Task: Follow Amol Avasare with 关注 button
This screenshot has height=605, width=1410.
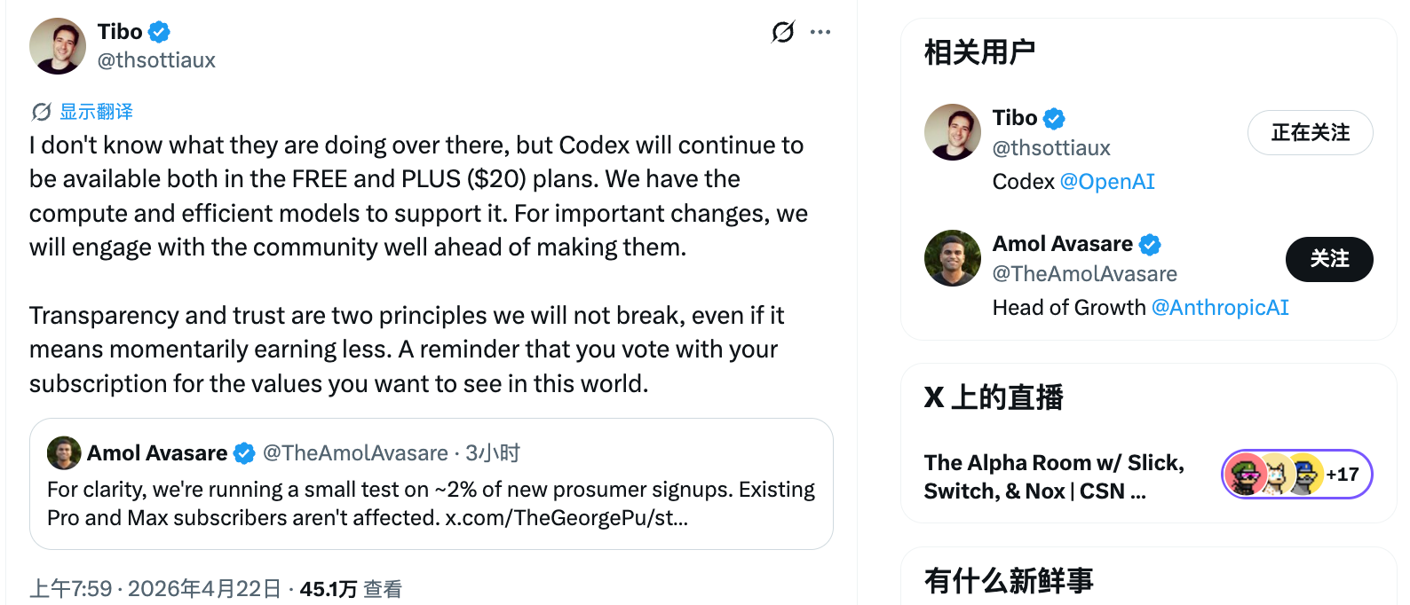Action: coord(1328,259)
